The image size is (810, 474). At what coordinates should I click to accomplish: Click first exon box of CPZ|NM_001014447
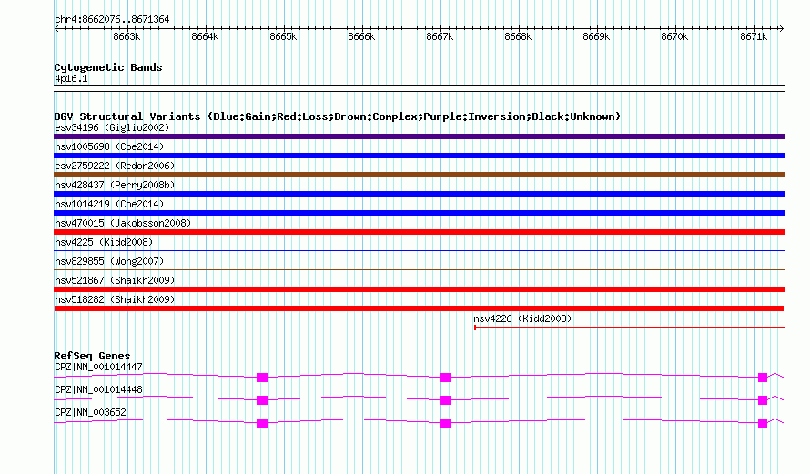262,378
